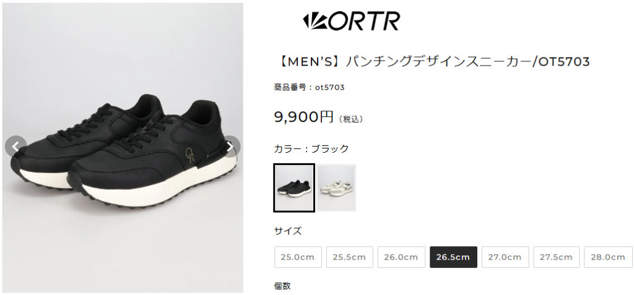Click the サイズ section label
Image resolution: width=634 pixels, height=295 pixels.
pos(288,231)
